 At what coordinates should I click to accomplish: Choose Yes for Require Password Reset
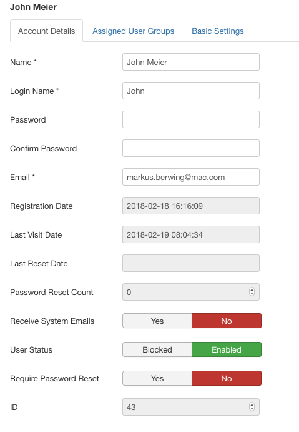[x=157, y=378]
